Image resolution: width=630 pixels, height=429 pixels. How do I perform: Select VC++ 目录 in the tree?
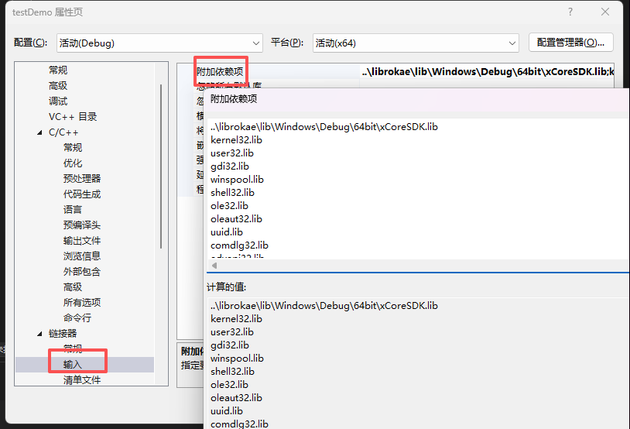point(73,117)
